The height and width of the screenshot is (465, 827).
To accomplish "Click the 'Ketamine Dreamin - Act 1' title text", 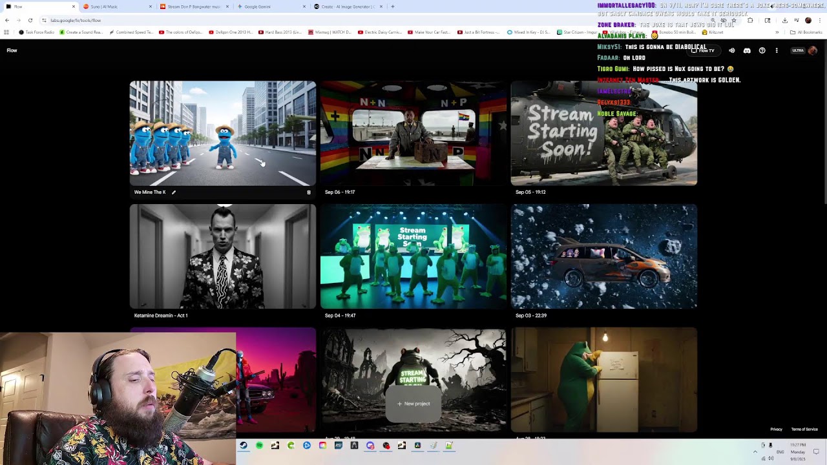I will 161,315.
